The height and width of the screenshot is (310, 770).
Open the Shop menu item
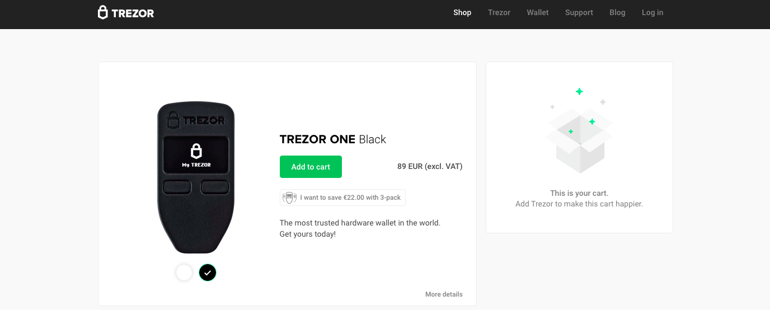[462, 12]
